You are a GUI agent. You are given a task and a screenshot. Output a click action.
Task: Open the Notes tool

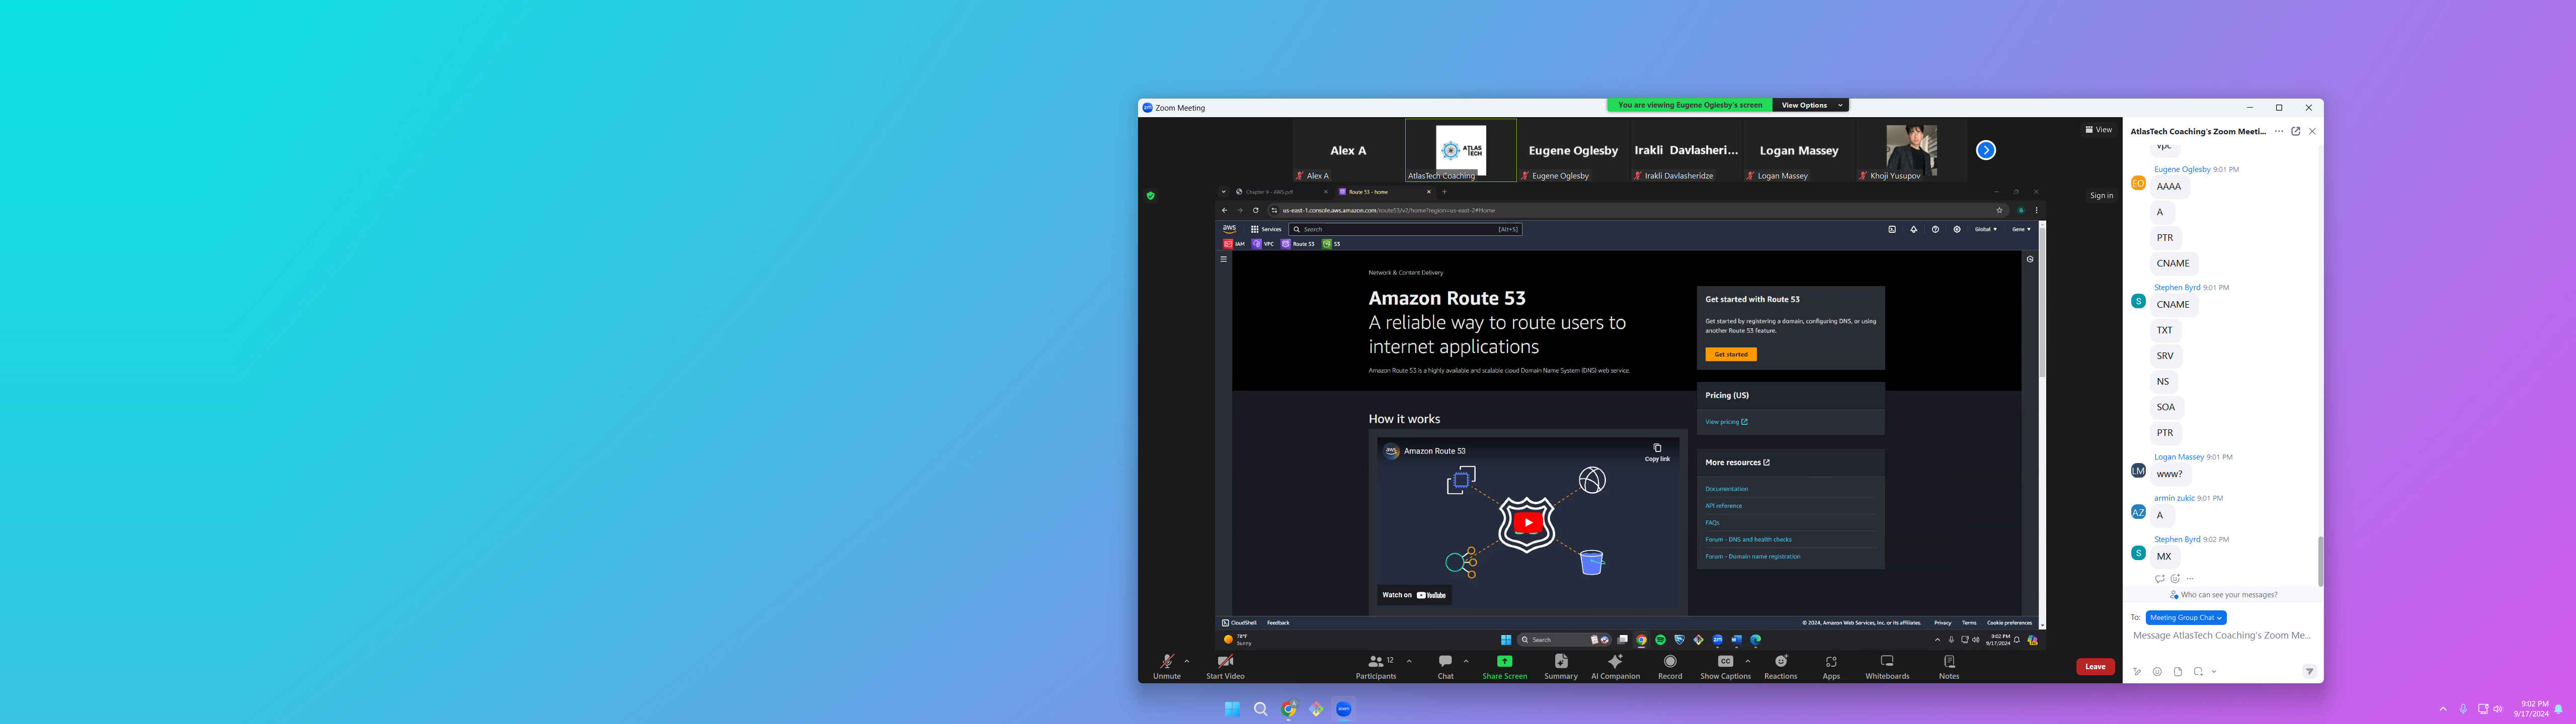click(1949, 661)
